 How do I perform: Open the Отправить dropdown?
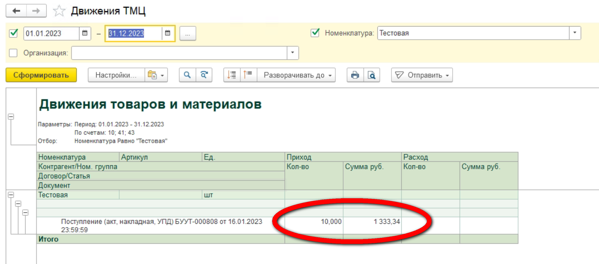pos(422,75)
